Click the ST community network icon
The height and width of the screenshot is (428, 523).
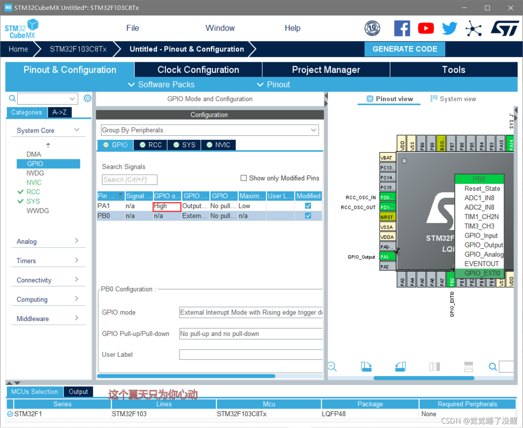473,28
